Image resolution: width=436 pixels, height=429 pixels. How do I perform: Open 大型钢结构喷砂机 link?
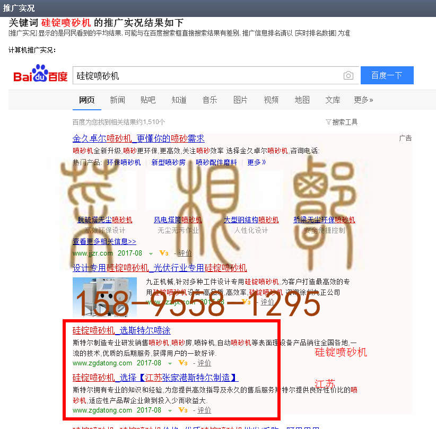(x=251, y=220)
